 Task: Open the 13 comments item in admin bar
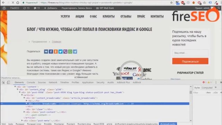(37, 8)
